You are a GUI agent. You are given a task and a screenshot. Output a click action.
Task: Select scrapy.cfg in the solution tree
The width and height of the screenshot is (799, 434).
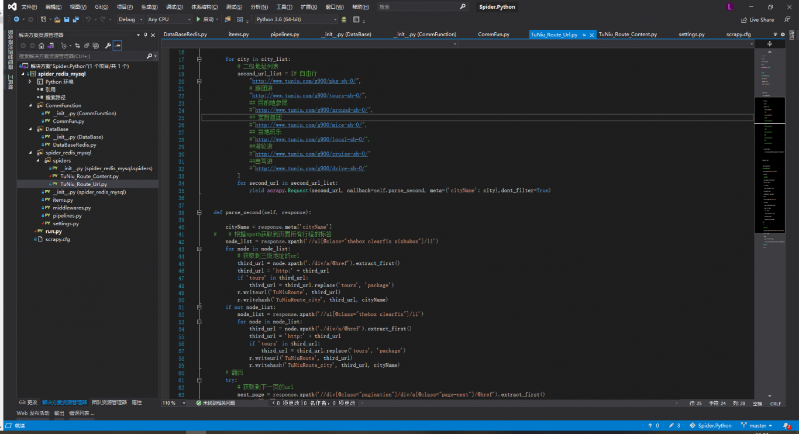57,239
